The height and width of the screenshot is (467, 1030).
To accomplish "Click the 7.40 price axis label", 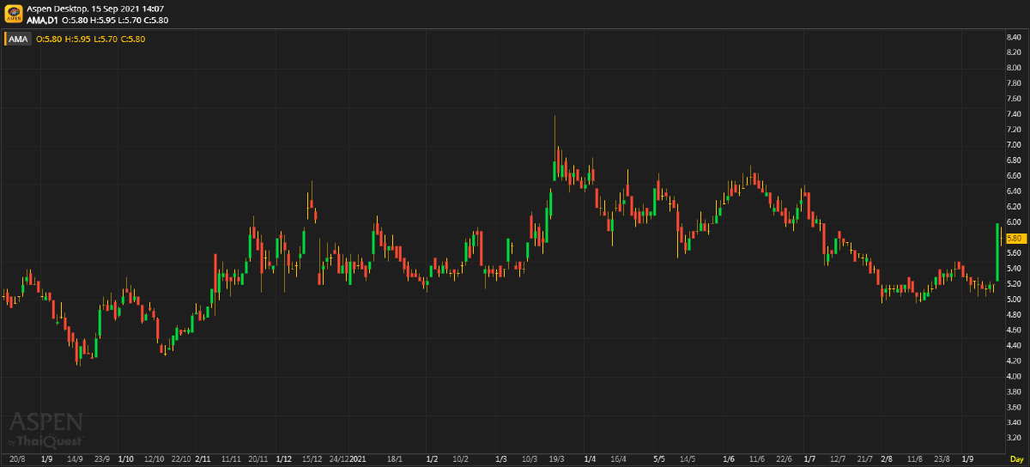I will pos(1013,114).
